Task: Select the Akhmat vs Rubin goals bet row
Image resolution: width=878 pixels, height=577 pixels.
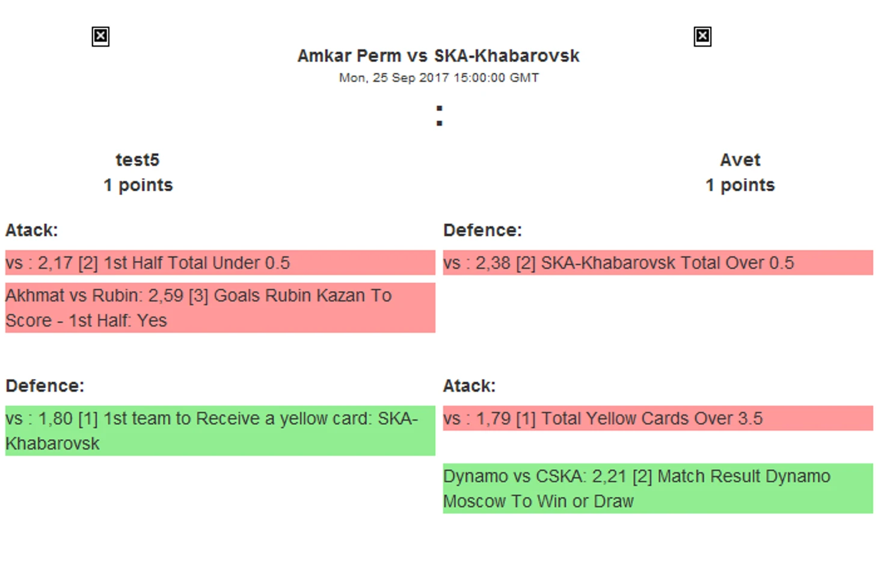Action: (x=220, y=308)
